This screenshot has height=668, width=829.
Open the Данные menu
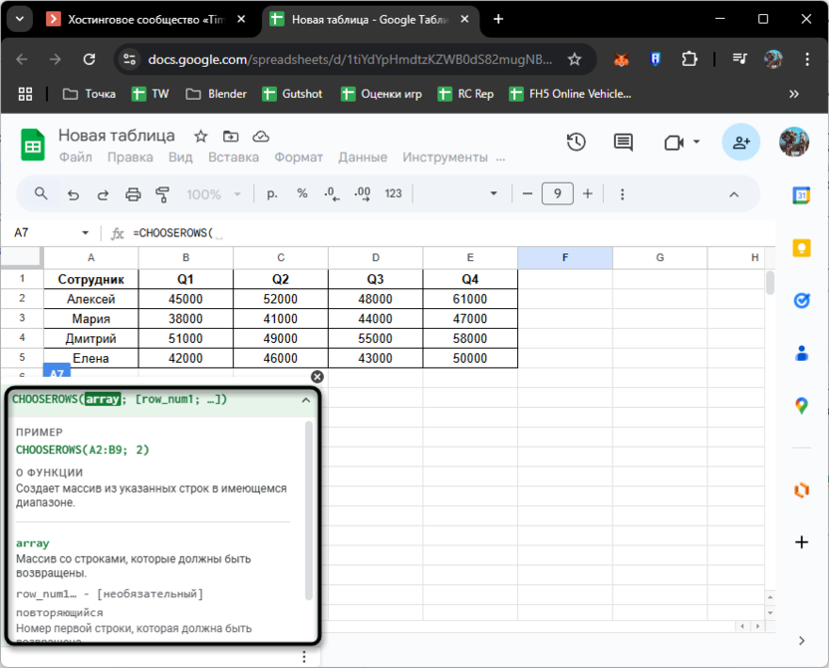click(x=363, y=158)
